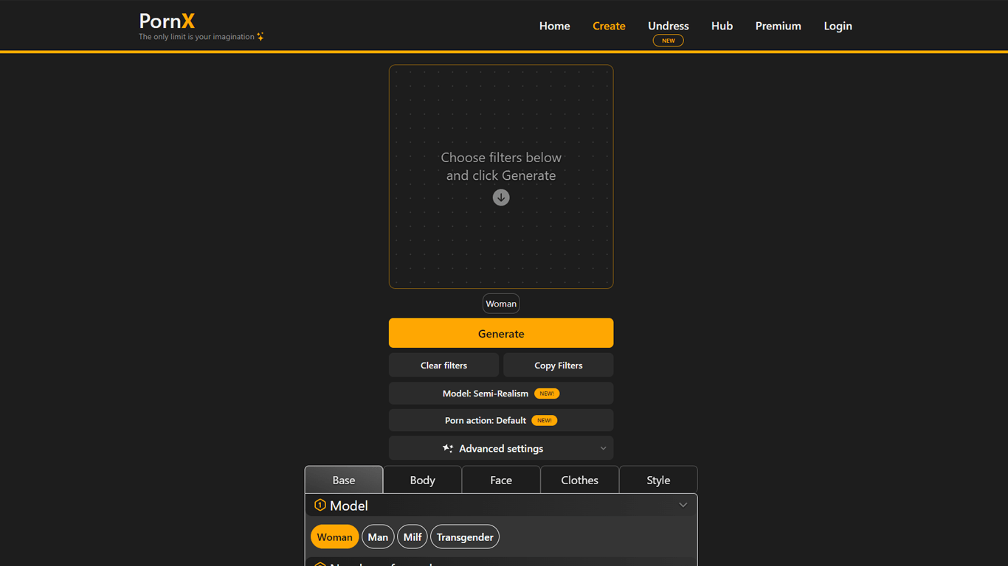1008x566 pixels.
Task: Click the PornX logo in the header
Action: click(x=167, y=21)
